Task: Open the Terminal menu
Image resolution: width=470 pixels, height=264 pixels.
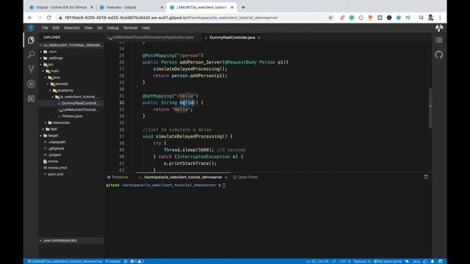Action: point(130,28)
